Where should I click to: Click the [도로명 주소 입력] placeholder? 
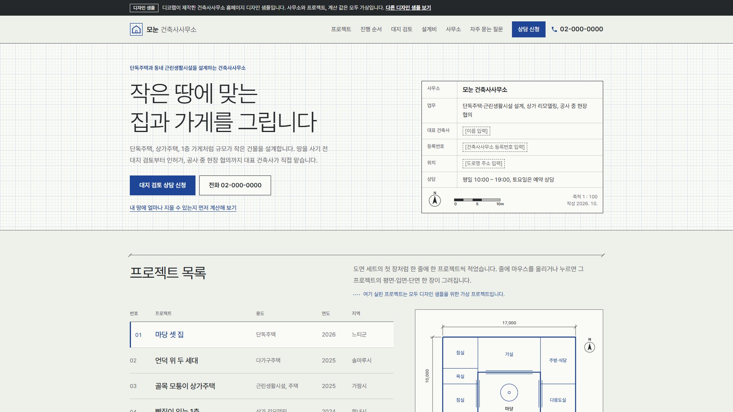(x=484, y=164)
